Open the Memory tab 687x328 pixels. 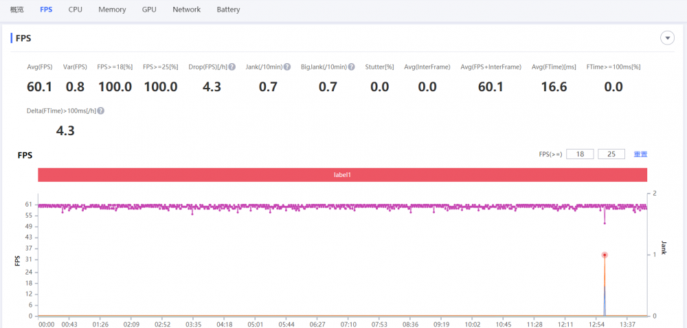[x=112, y=10]
